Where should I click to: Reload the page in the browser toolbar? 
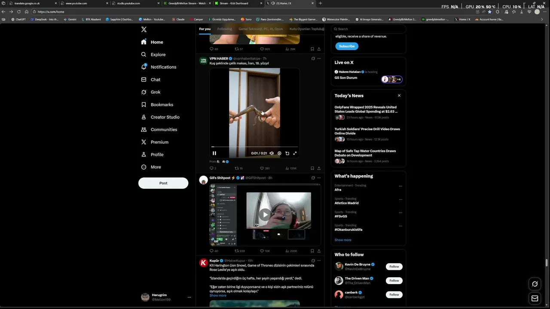pyautogui.click(x=19, y=12)
